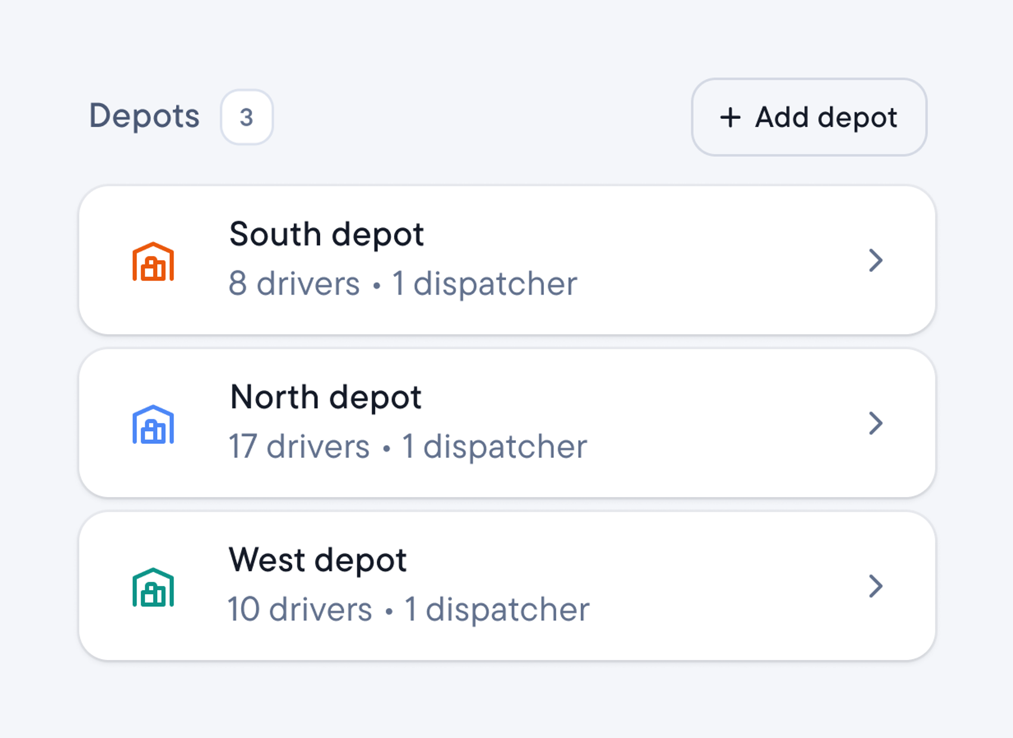Click the orange South depot warehouse icon
This screenshot has height=738, width=1013.
tap(153, 261)
